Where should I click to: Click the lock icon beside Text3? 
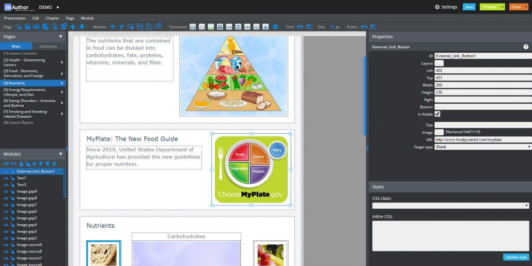point(12,185)
